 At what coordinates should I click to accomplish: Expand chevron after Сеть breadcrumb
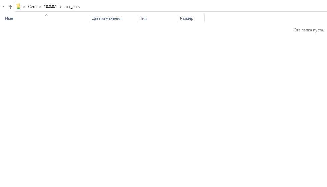click(x=40, y=7)
